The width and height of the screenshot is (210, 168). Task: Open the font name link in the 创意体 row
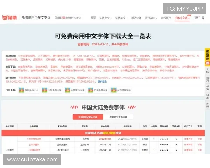(34, 150)
